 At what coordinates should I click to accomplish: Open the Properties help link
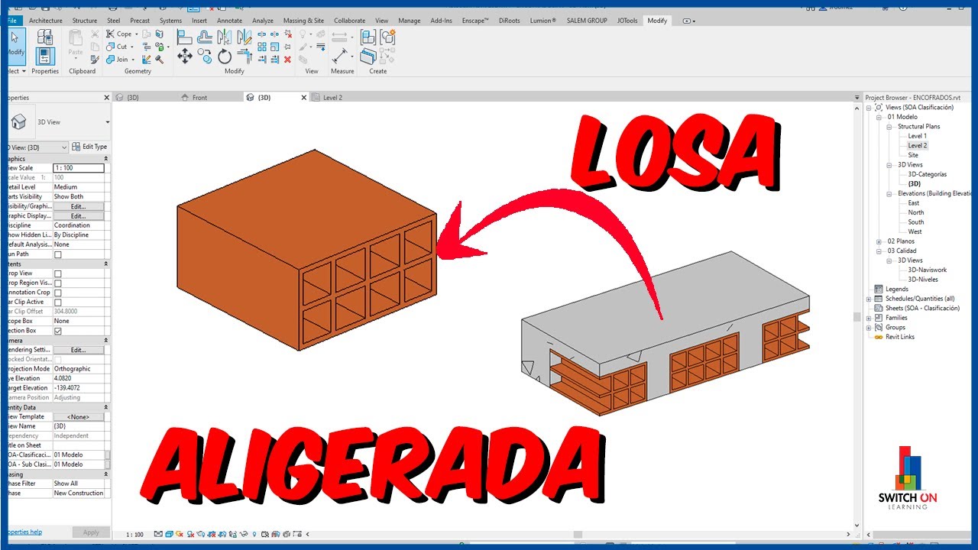[24, 532]
